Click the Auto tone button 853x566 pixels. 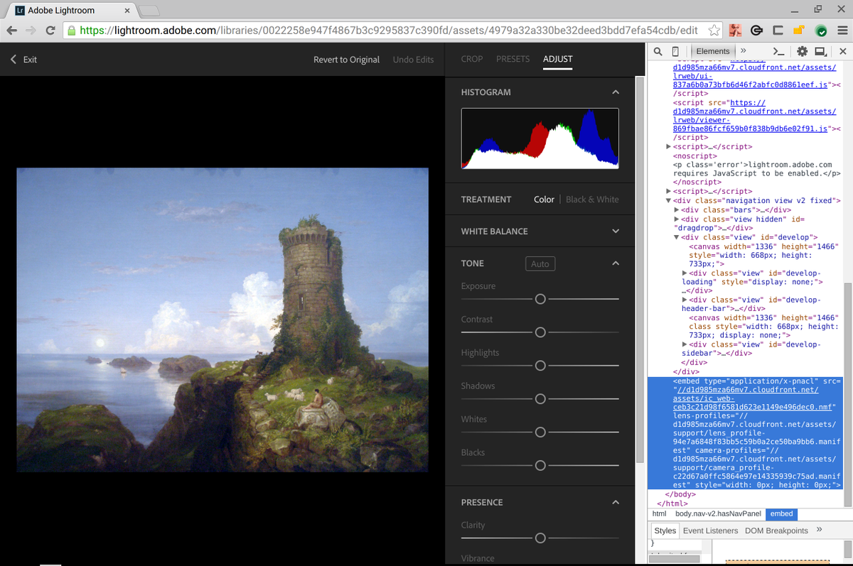(x=540, y=264)
